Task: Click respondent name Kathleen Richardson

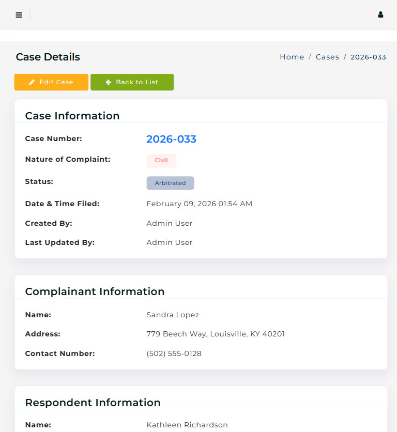Action: pos(187,425)
